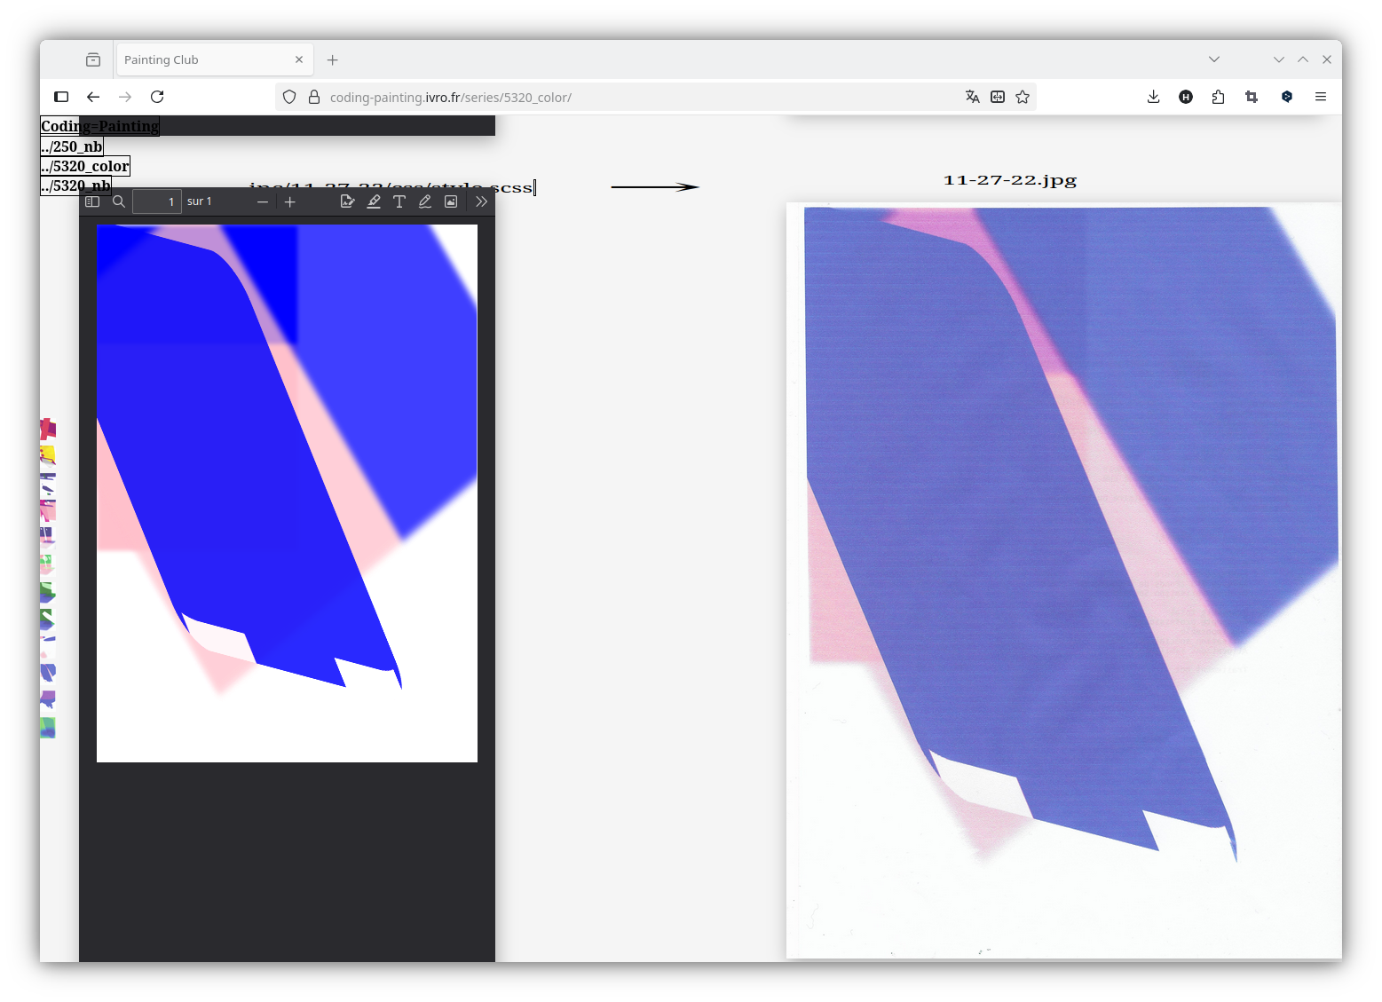This screenshot has height=1002, width=1382.
Task: Select the PDF add text tool
Action: pyautogui.click(x=399, y=201)
